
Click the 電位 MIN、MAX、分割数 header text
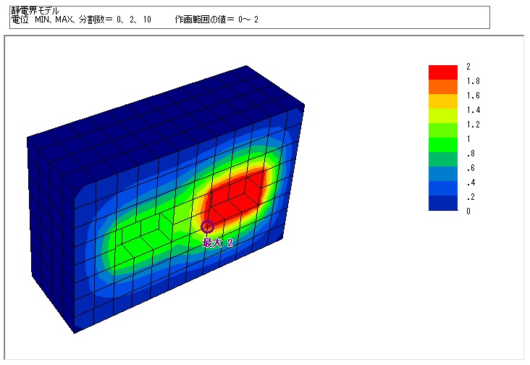click(x=80, y=20)
